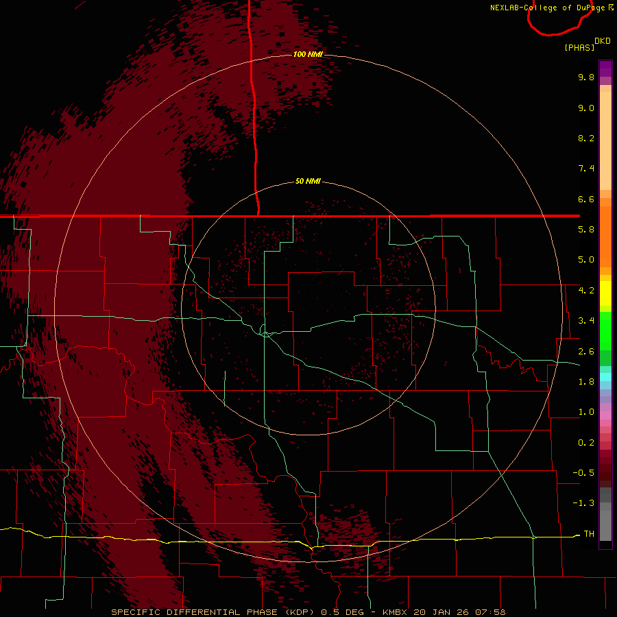This screenshot has width=617, height=617.
Task: Click the -0.5 scale value
Action: 583,473
